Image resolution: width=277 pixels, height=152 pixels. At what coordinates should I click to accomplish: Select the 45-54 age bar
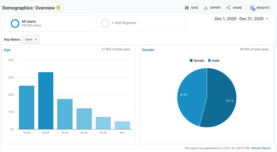pyautogui.click(x=84, y=119)
